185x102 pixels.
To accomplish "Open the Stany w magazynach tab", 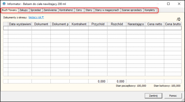I will tap(107, 10).
